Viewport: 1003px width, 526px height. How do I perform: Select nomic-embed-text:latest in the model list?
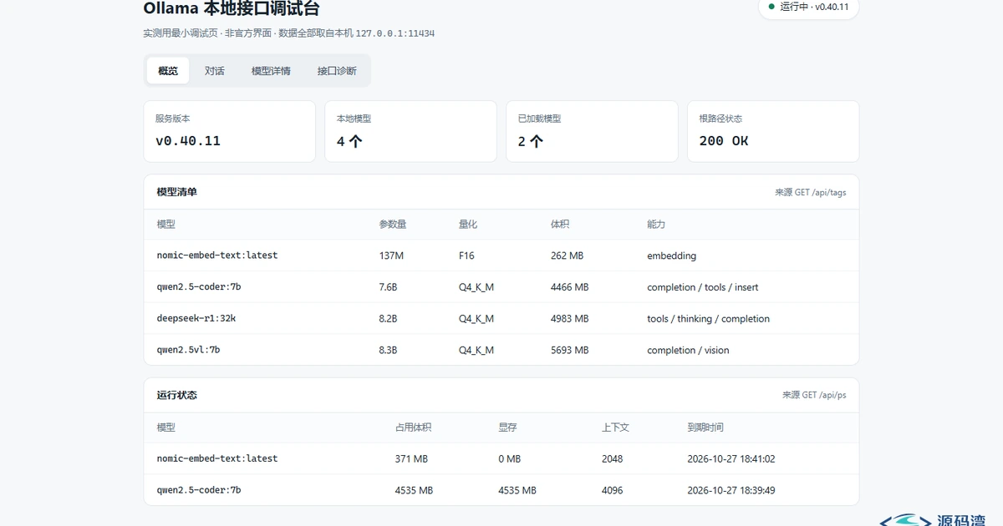click(x=217, y=255)
